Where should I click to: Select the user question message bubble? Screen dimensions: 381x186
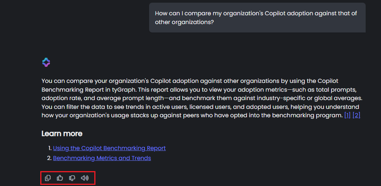(257, 18)
